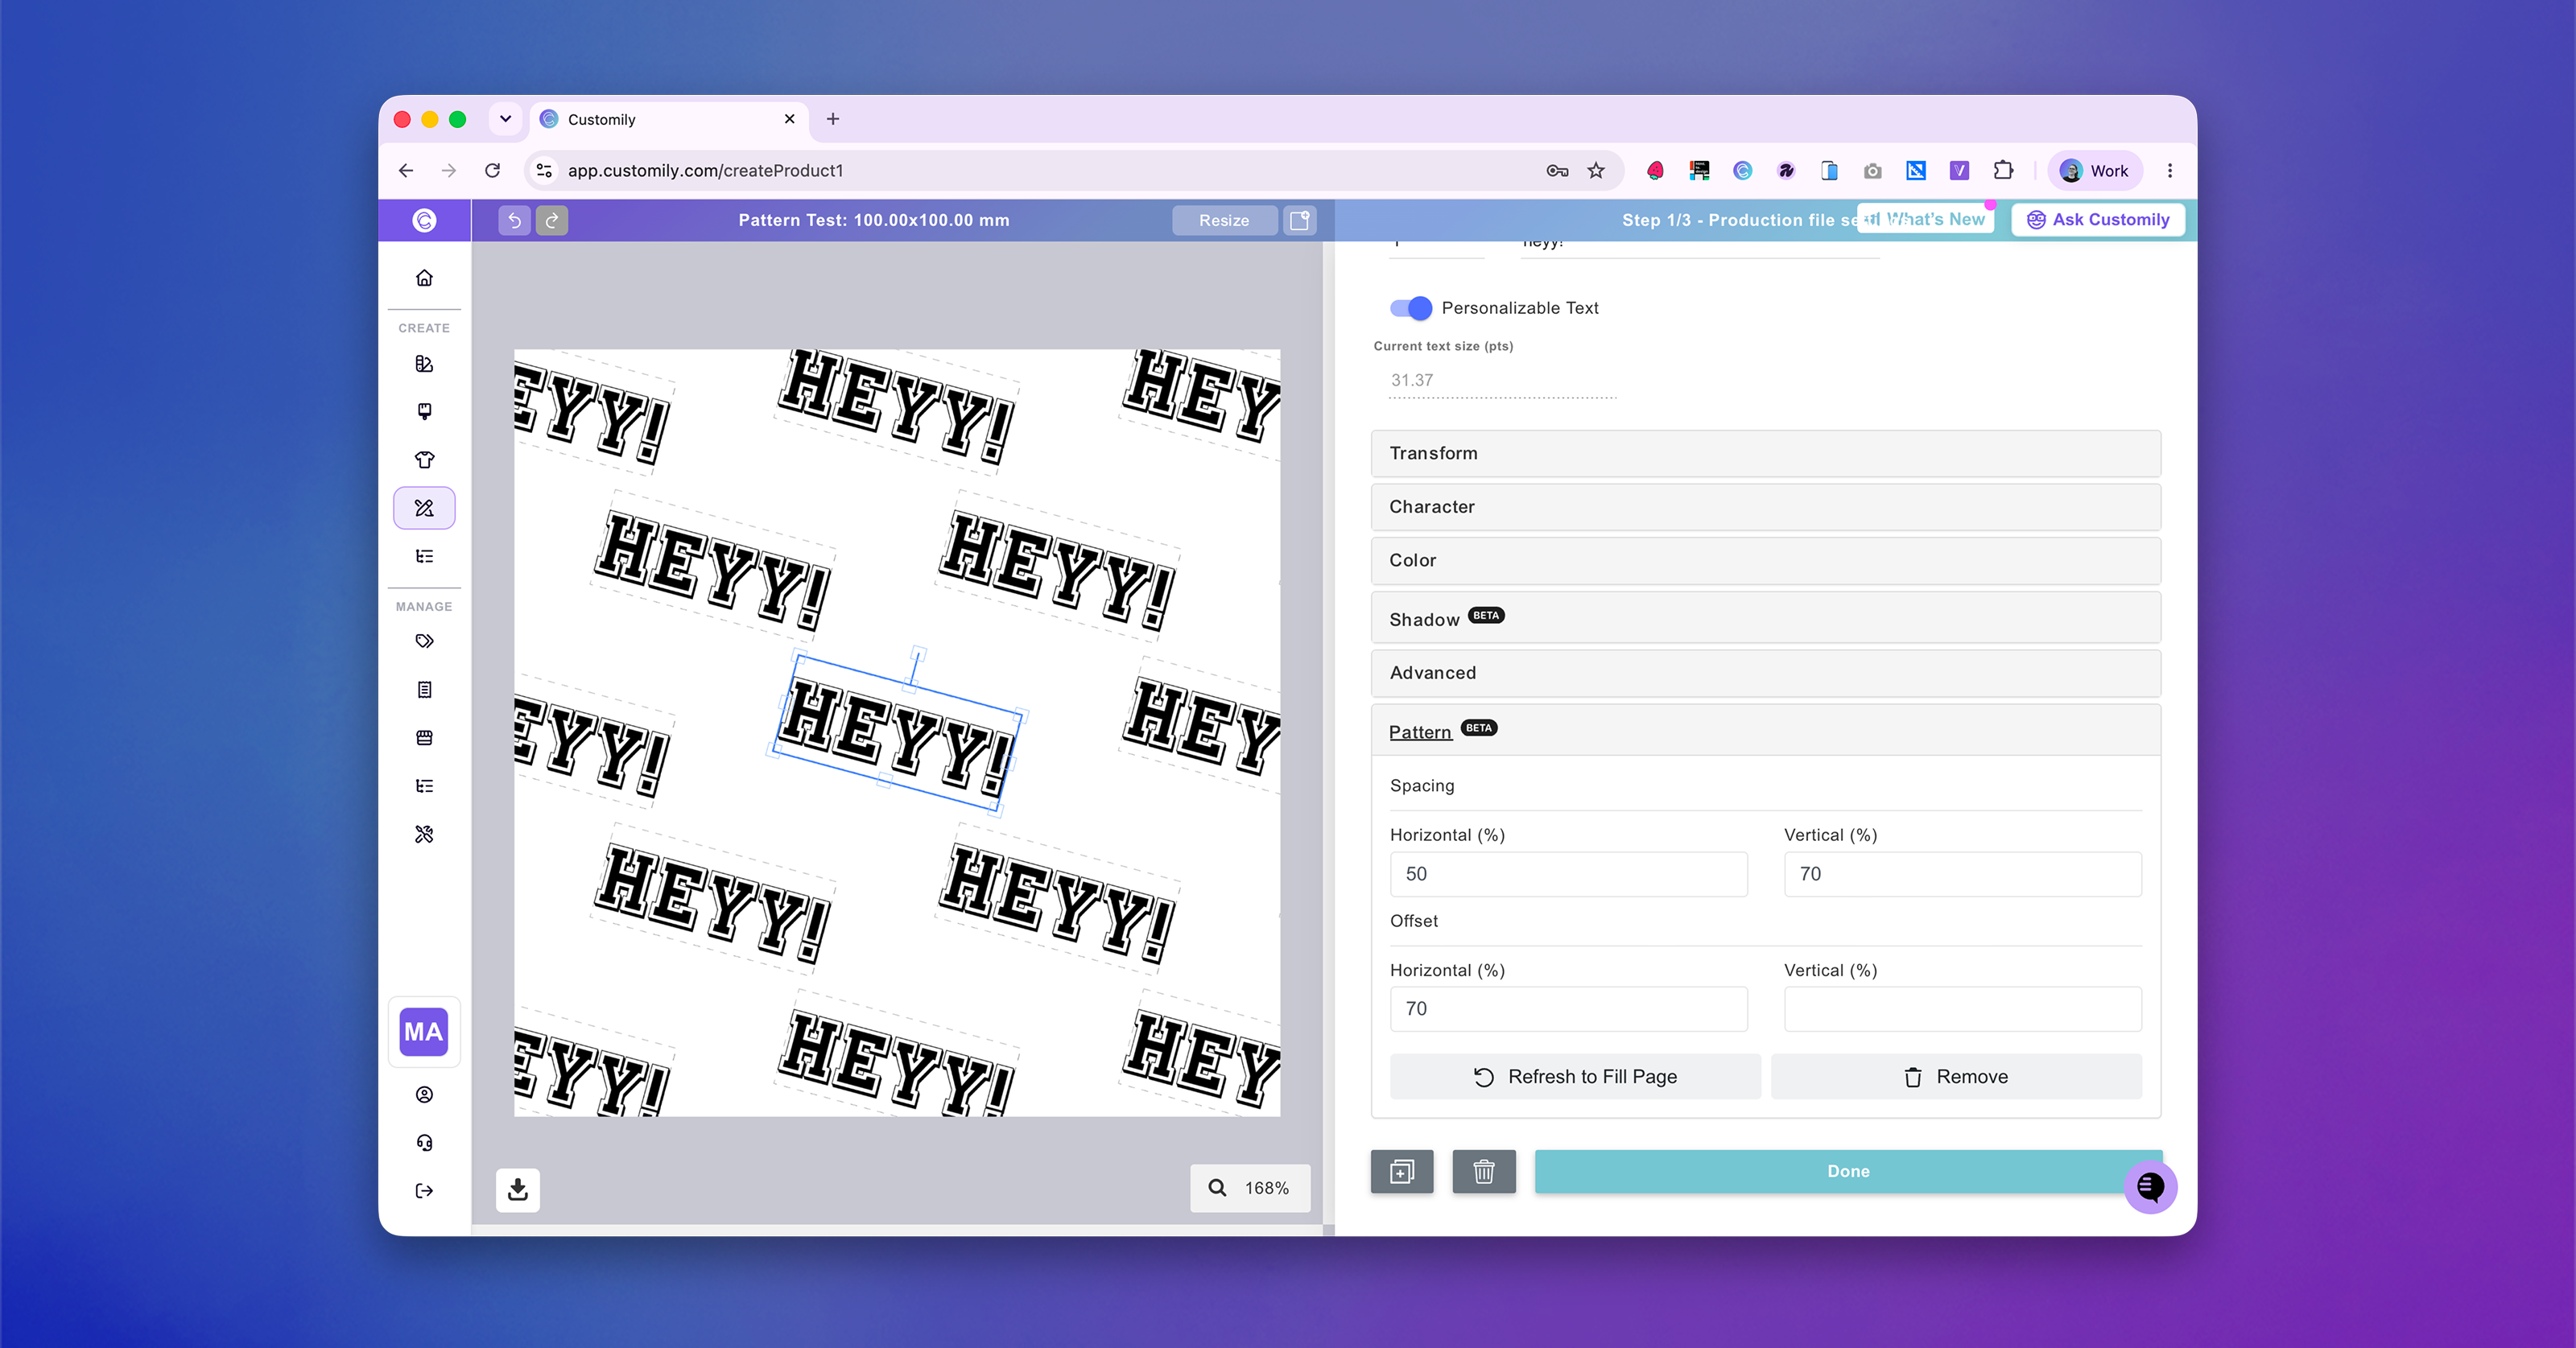Open a new browser tab
Image resolution: width=2576 pixels, height=1348 pixels.
coord(832,119)
